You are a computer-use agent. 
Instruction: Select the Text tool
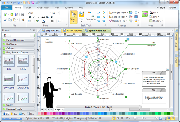click(82, 16)
